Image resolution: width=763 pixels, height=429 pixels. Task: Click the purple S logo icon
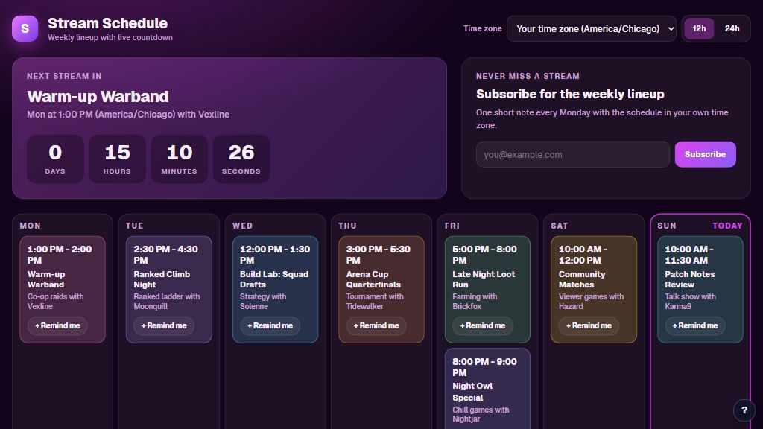click(x=25, y=29)
